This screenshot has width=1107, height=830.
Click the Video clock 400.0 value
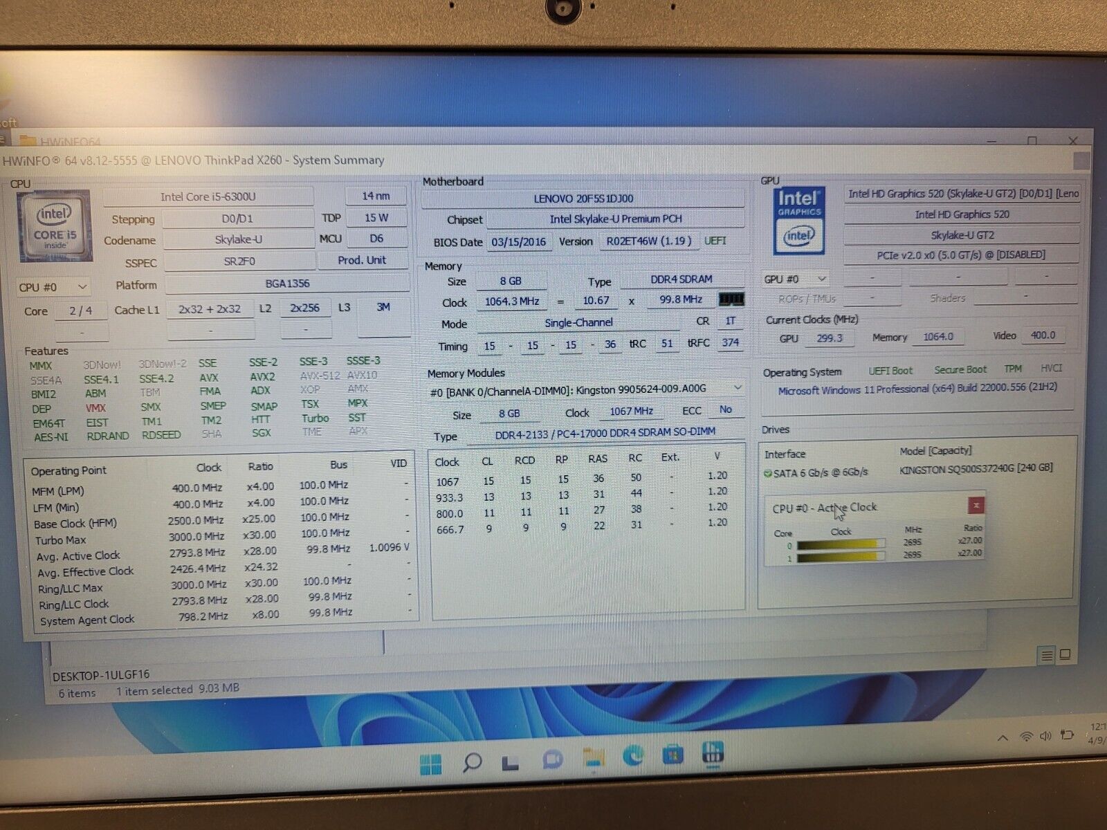pos(1043,335)
